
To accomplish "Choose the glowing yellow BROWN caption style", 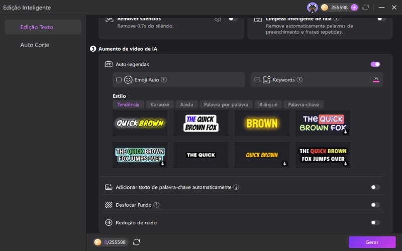I will tap(262, 123).
